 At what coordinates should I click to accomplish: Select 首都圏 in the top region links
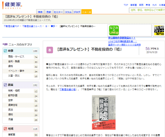pos(134,5)
